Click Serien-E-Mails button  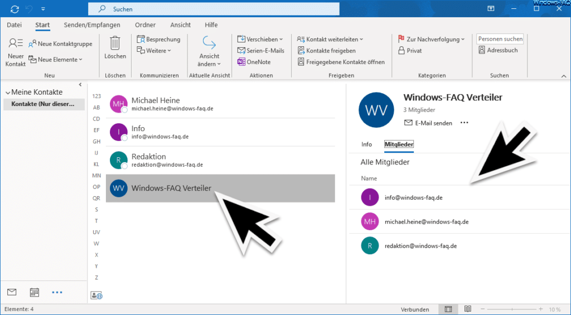click(x=261, y=51)
